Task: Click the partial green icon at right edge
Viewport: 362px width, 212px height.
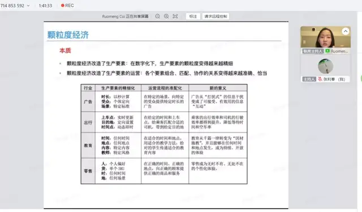Action: tap(361, 78)
